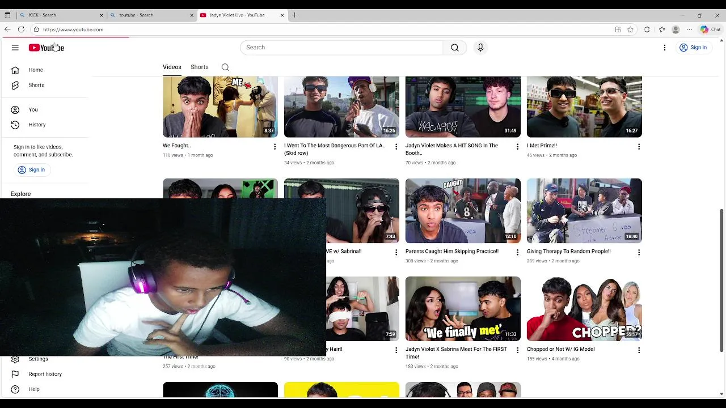The width and height of the screenshot is (726, 408).
Task: Click the Home sidebar icon
Action: (15, 70)
